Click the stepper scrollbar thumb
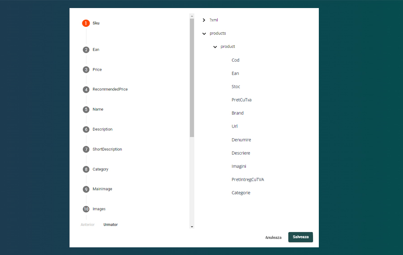This screenshot has height=255, width=403. (192, 76)
